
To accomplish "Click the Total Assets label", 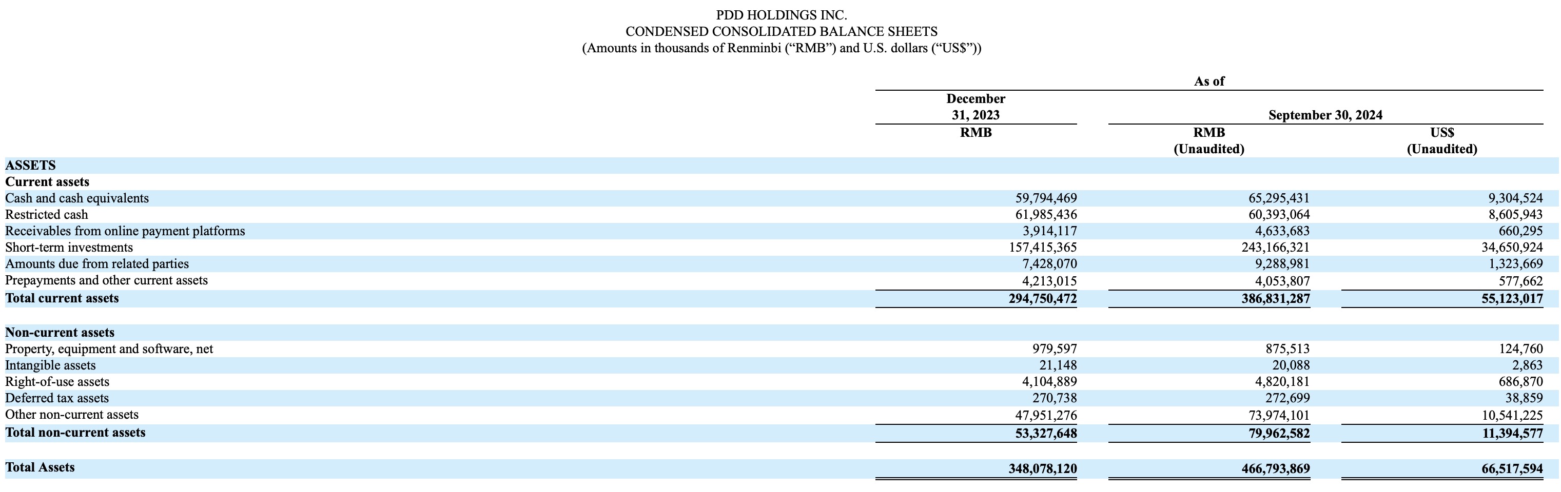I will 40,467.
